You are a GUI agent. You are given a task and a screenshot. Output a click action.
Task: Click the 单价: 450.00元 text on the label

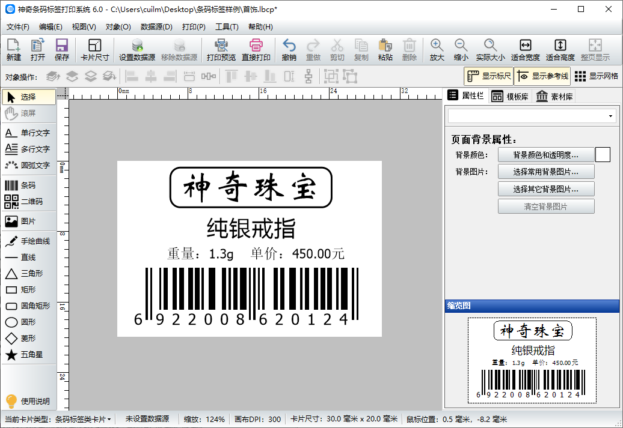[x=297, y=253]
